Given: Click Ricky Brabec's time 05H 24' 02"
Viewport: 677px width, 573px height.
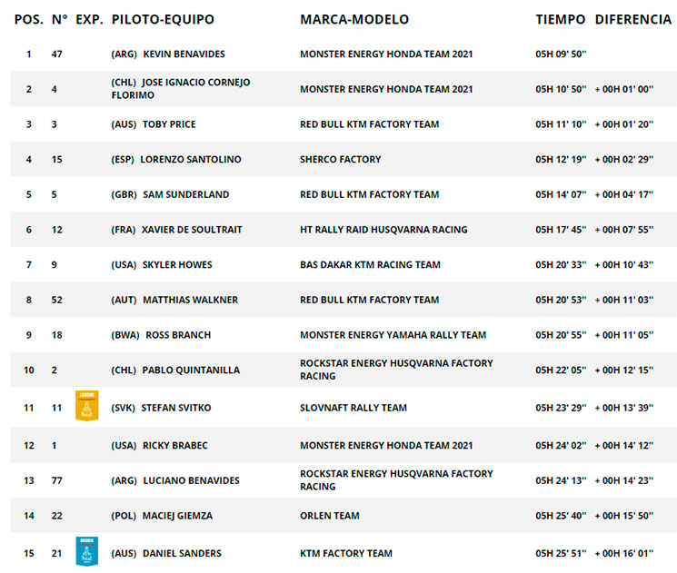Looking at the screenshot, I should pos(561,445).
